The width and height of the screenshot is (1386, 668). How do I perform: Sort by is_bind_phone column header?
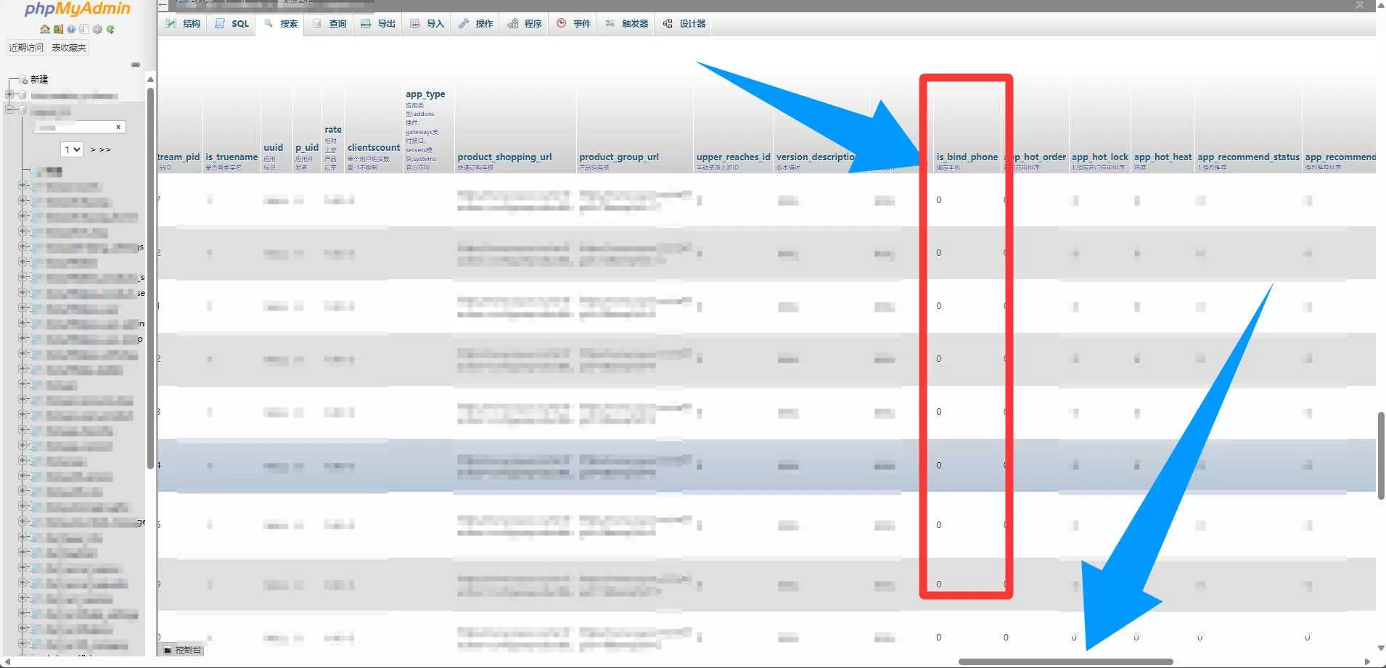(x=967, y=157)
